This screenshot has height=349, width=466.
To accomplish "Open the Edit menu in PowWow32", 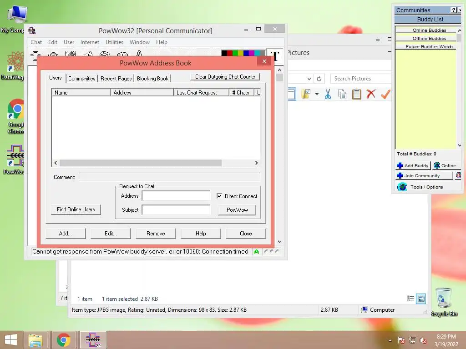I will (x=53, y=42).
